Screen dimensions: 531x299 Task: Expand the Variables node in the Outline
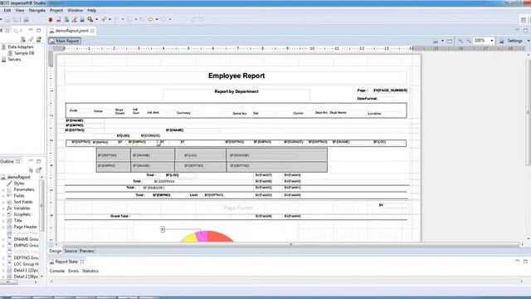pos(3,208)
